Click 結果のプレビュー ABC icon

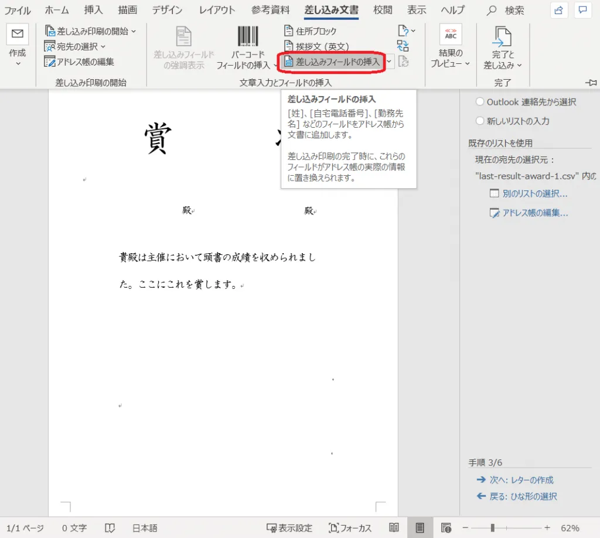[x=451, y=35]
